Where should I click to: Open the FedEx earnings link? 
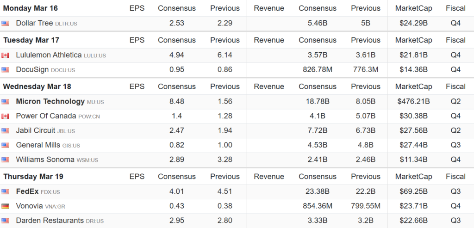tap(27, 191)
